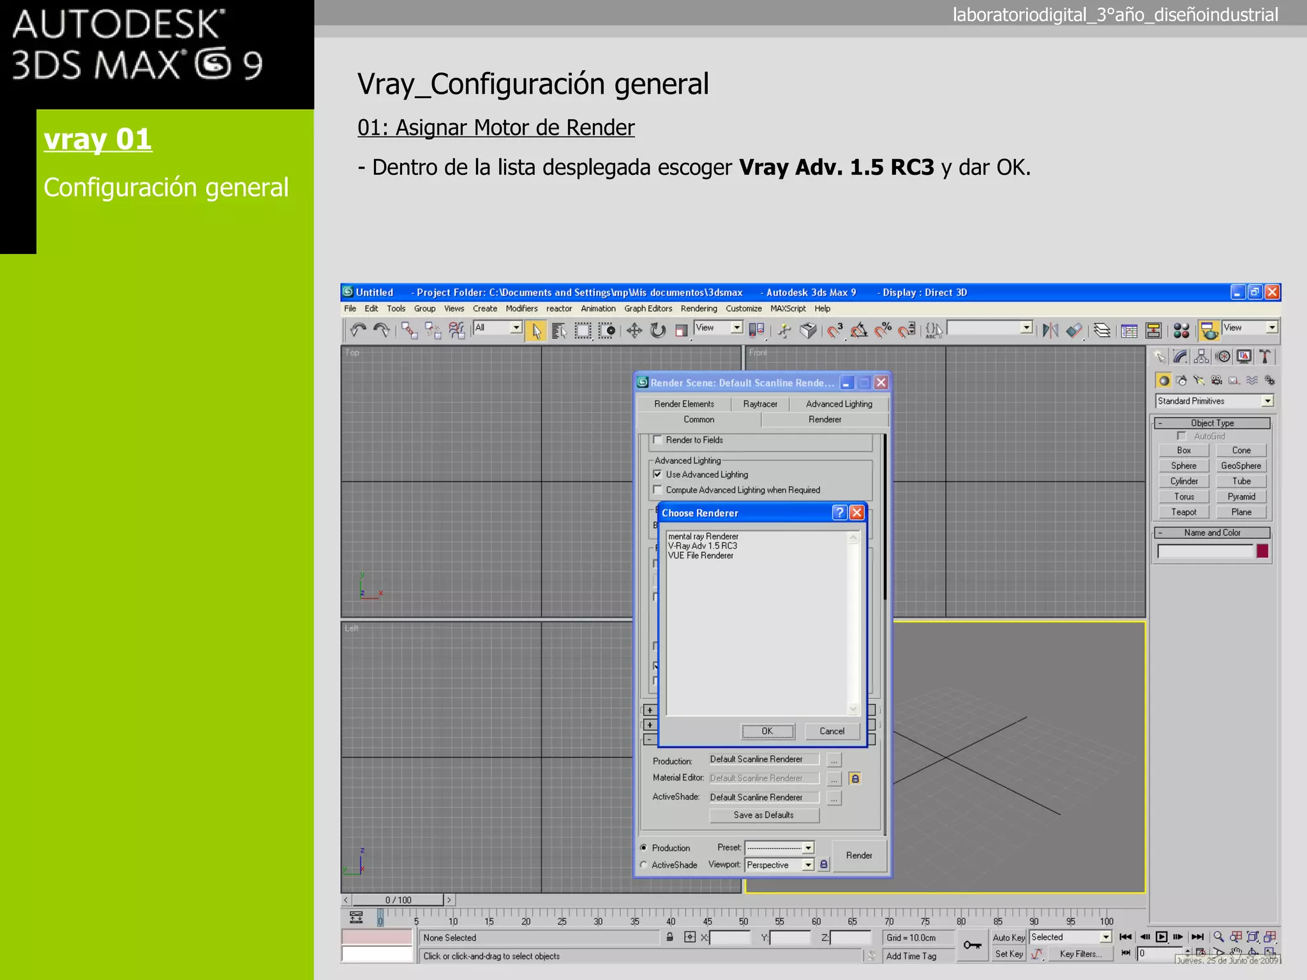This screenshot has height=980, width=1307.
Task: Click the Undo arrow icon
Action: (358, 330)
